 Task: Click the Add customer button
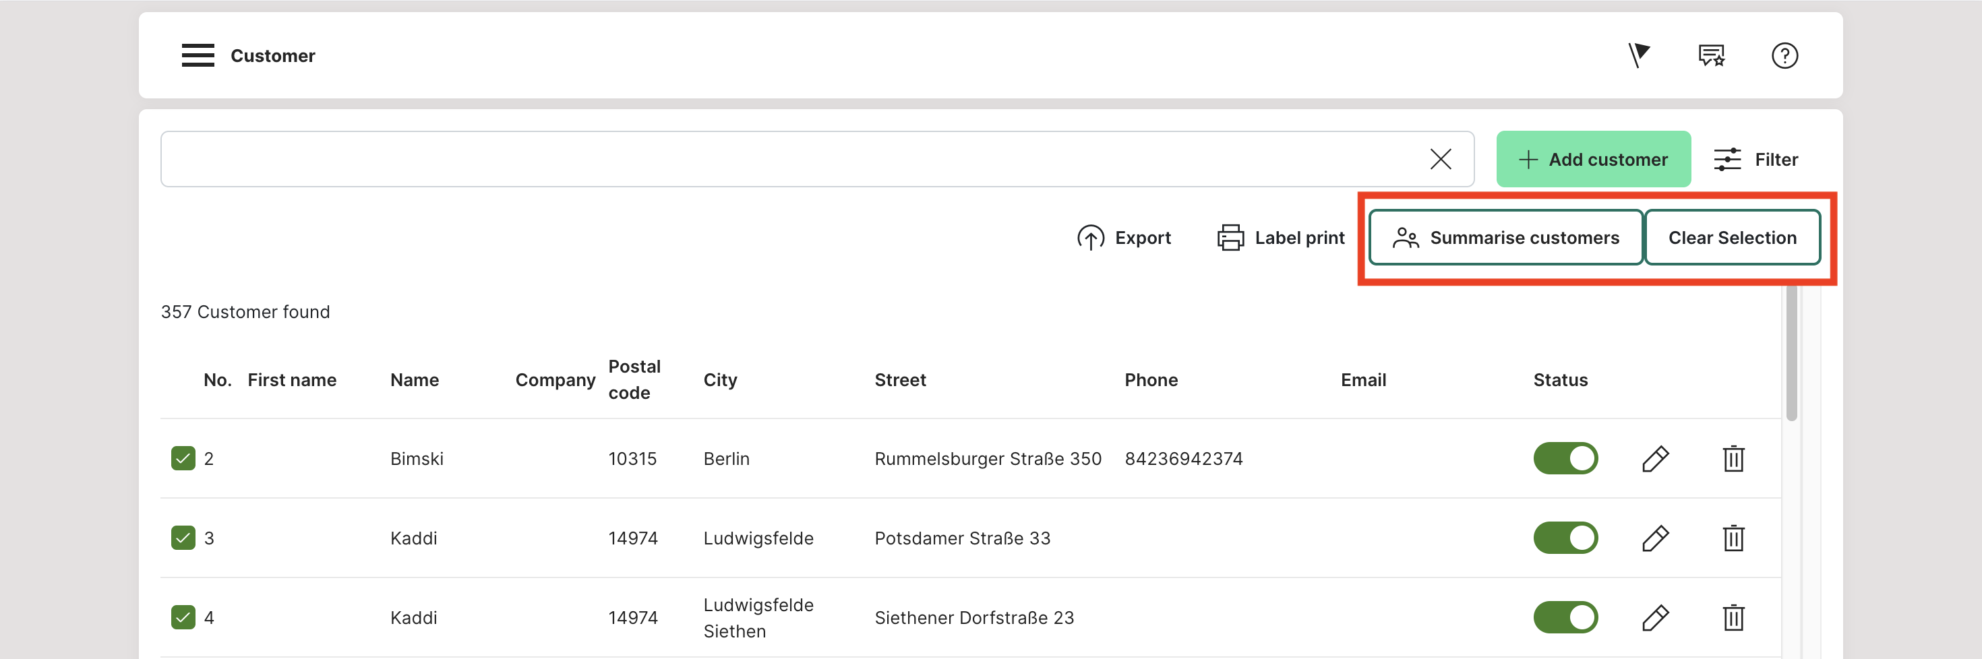click(x=1592, y=159)
